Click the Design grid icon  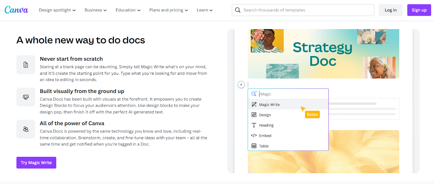[254, 115]
